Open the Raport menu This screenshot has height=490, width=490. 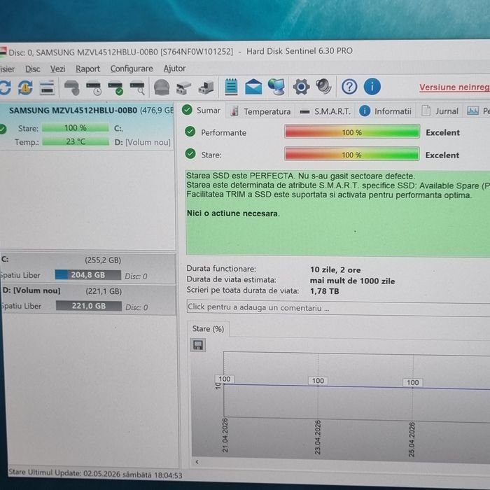[87, 69]
